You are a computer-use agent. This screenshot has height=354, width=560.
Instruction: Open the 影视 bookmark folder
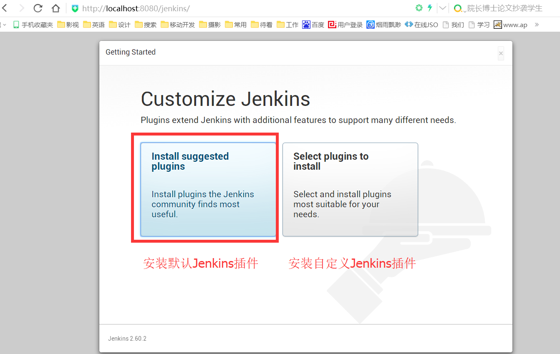click(x=68, y=25)
